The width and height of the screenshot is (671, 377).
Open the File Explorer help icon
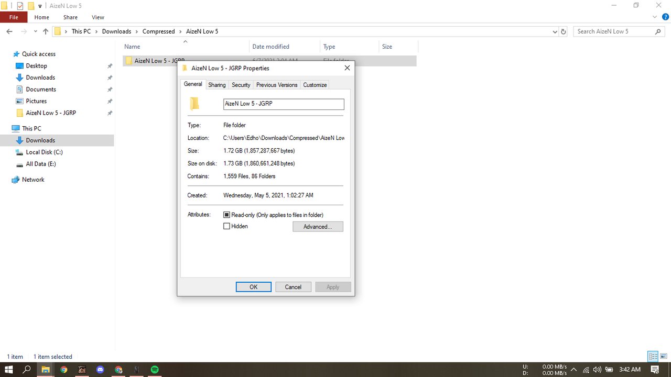click(665, 17)
